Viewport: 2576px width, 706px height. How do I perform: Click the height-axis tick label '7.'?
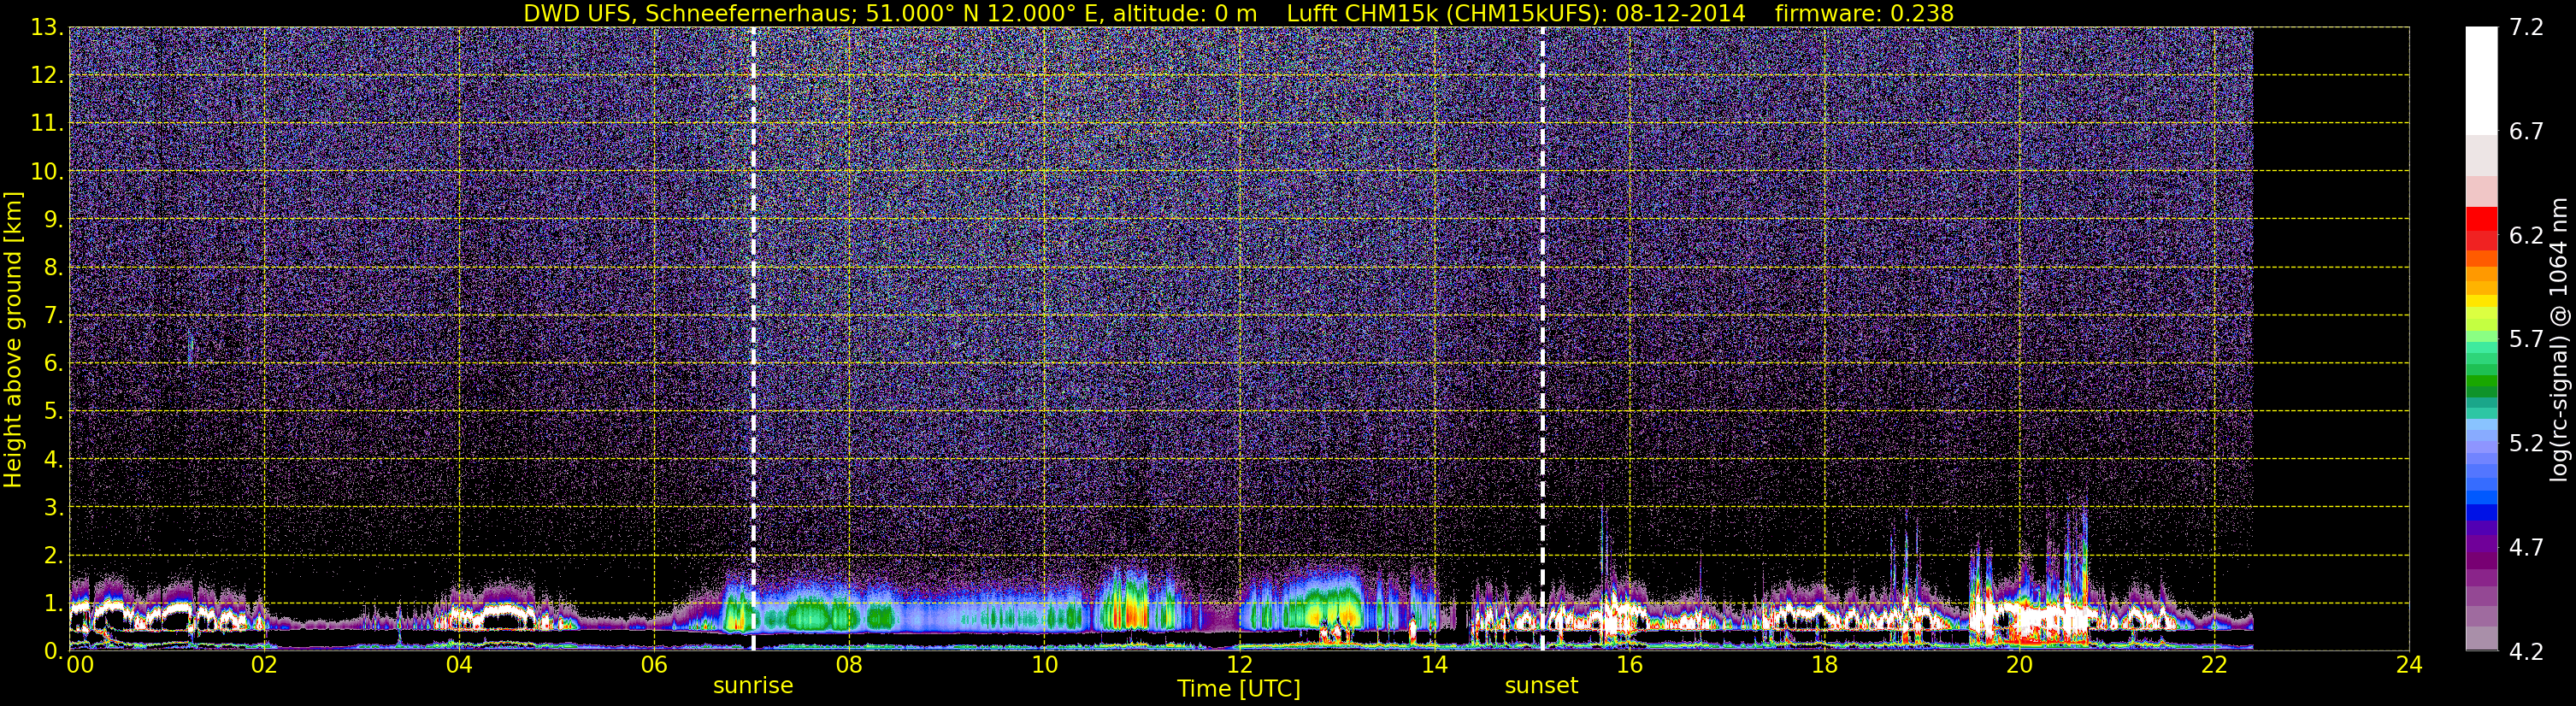click(53, 315)
